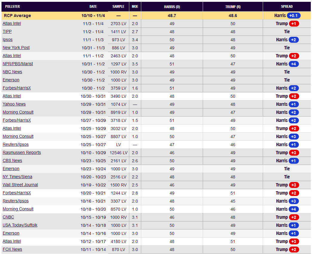Visit the NBC News poll link
The width and height of the screenshot is (312, 254).
pos(12,72)
